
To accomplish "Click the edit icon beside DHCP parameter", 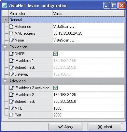I will pyautogui.click(x=12, y=54).
